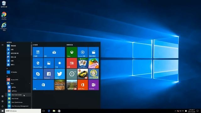This screenshot has width=201, height=113.
Task: Open File Explorer from the taskbar
Action: (54, 111)
